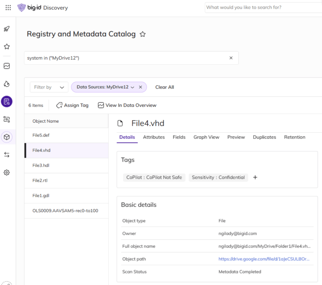322x285 pixels.
Task: Open the settings gear in sidebar
Action: point(7,173)
